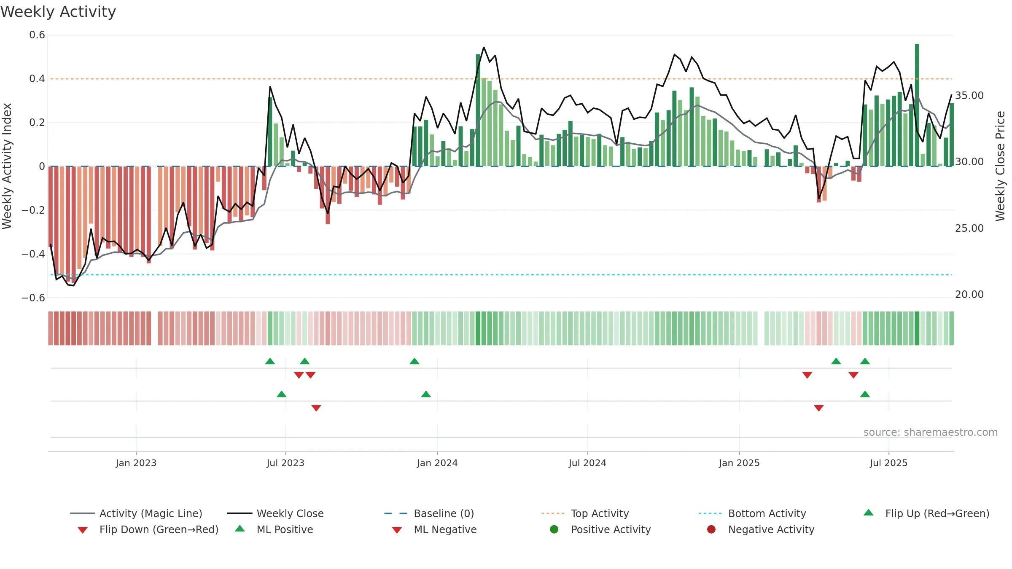Click the ML Negative triangle after Jul 2023
This screenshot has height=569, width=1012.
[316, 408]
